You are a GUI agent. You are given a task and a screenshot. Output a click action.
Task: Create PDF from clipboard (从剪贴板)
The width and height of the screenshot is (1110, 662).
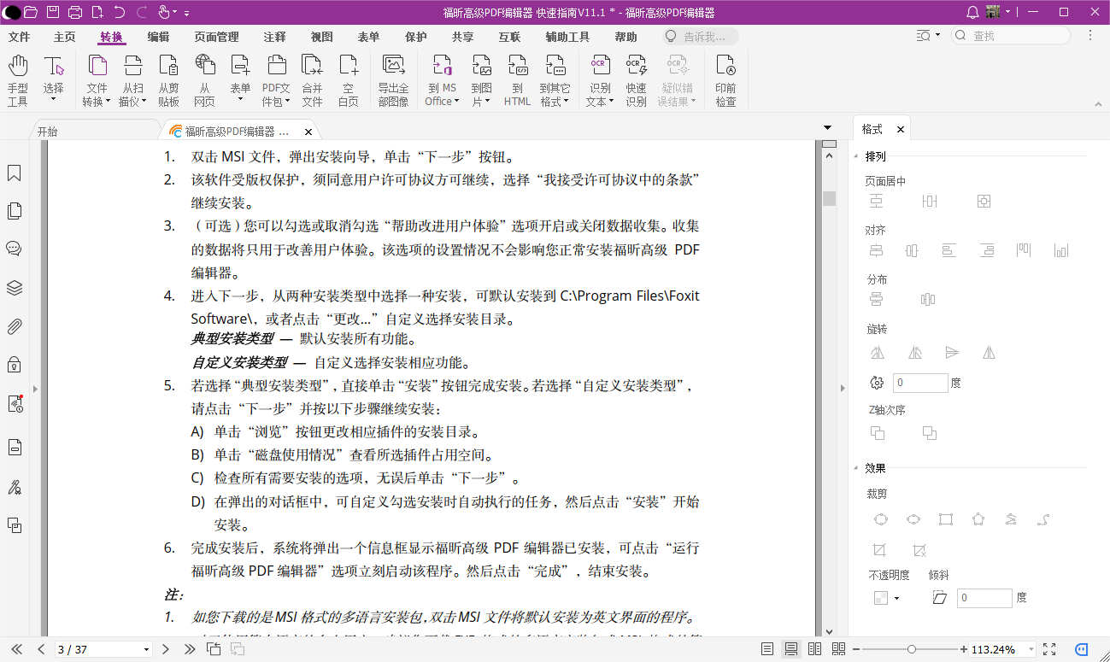169,81
